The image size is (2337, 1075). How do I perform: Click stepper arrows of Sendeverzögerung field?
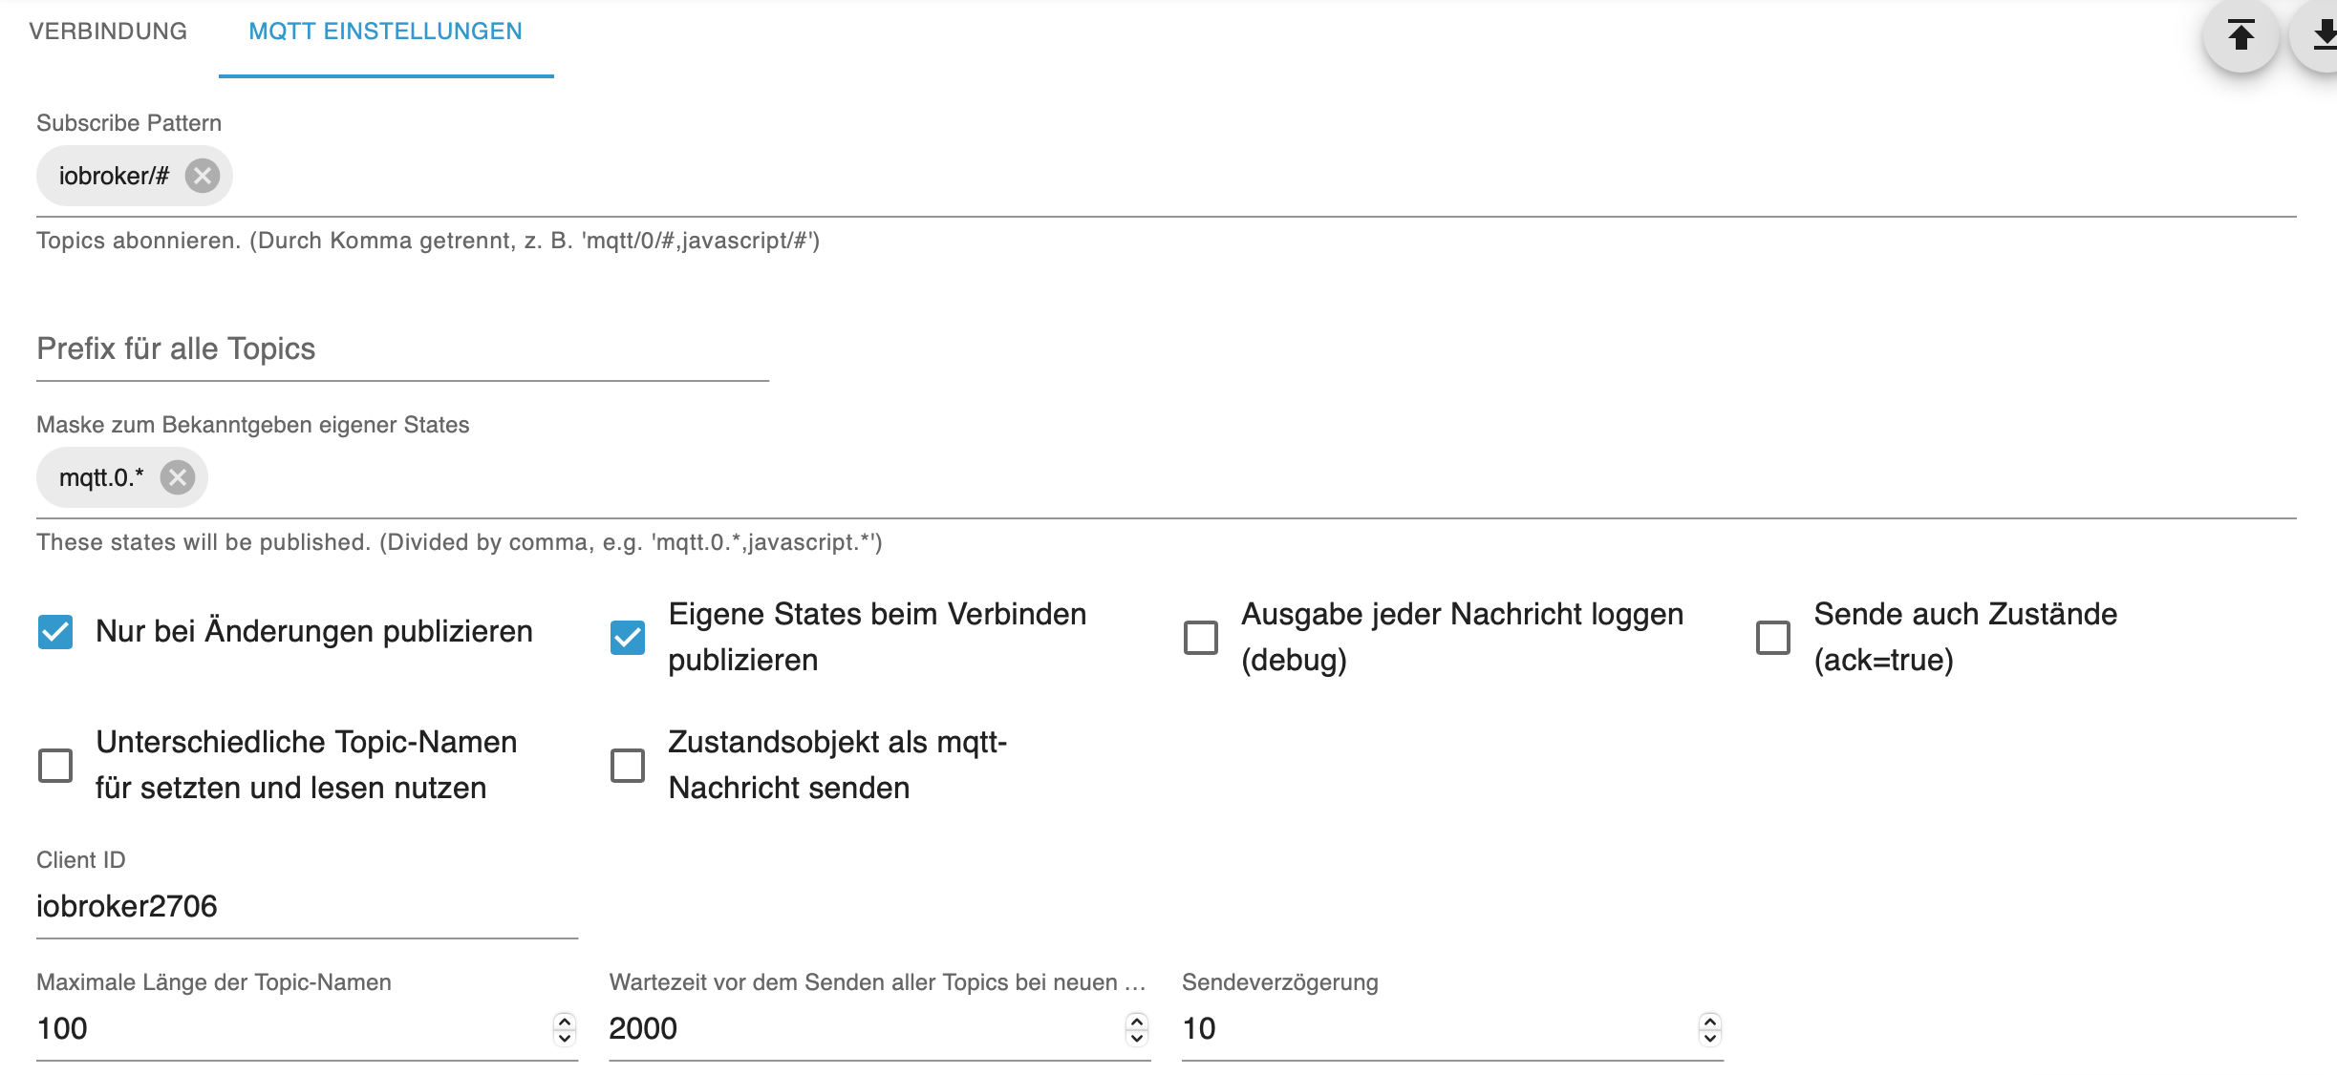click(1710, 1029)
